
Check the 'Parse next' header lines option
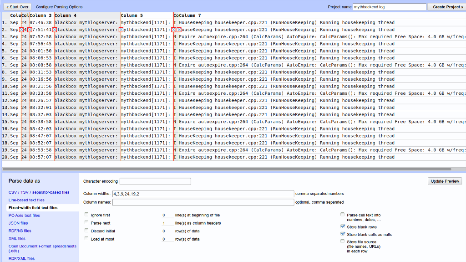point(86,222)
